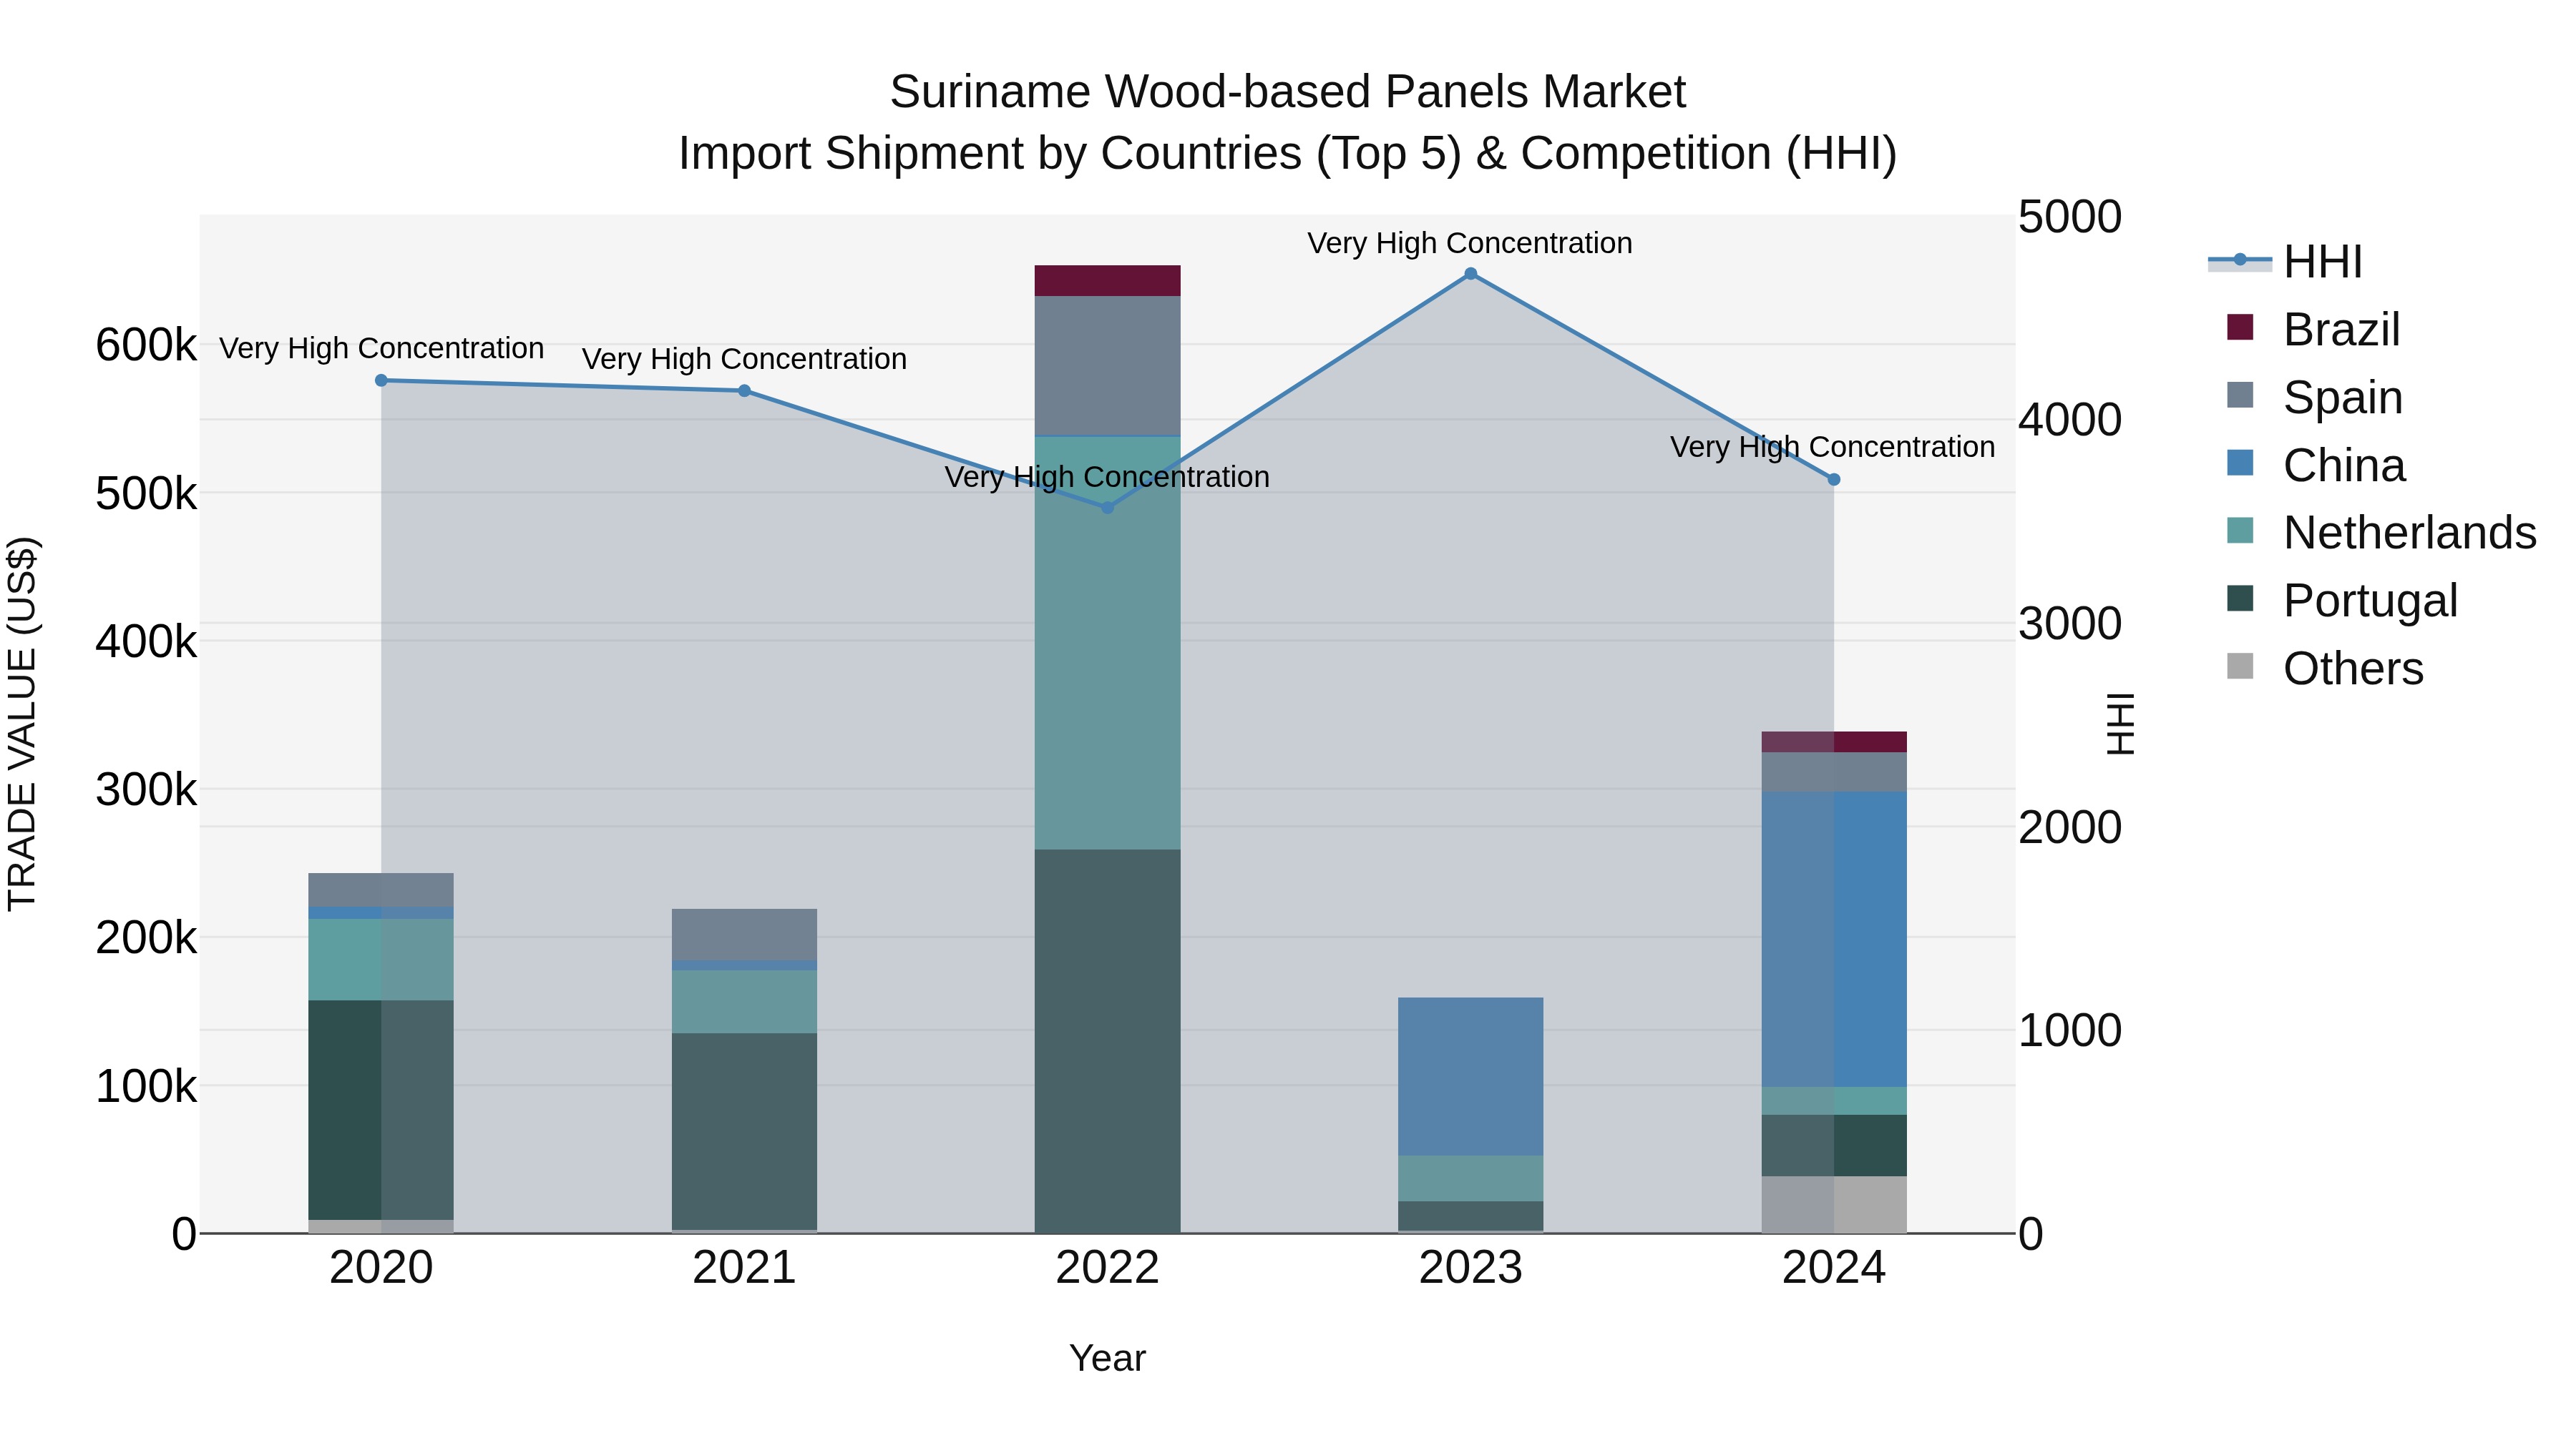The height and width of the screenshot is (1448, 2576).
Task: Click the Brazil maroon legend swatch
Action: click(2240, 327)
